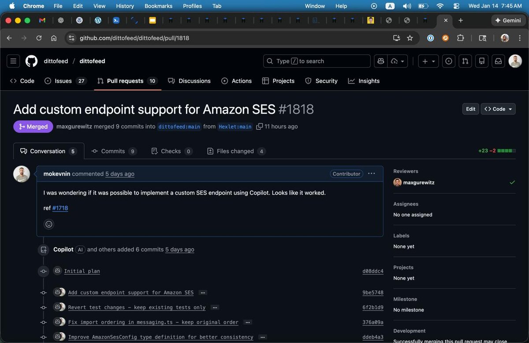Open commit hash 6f2b1d9
This screenshot has height=343, width=529.
(373, 307)
